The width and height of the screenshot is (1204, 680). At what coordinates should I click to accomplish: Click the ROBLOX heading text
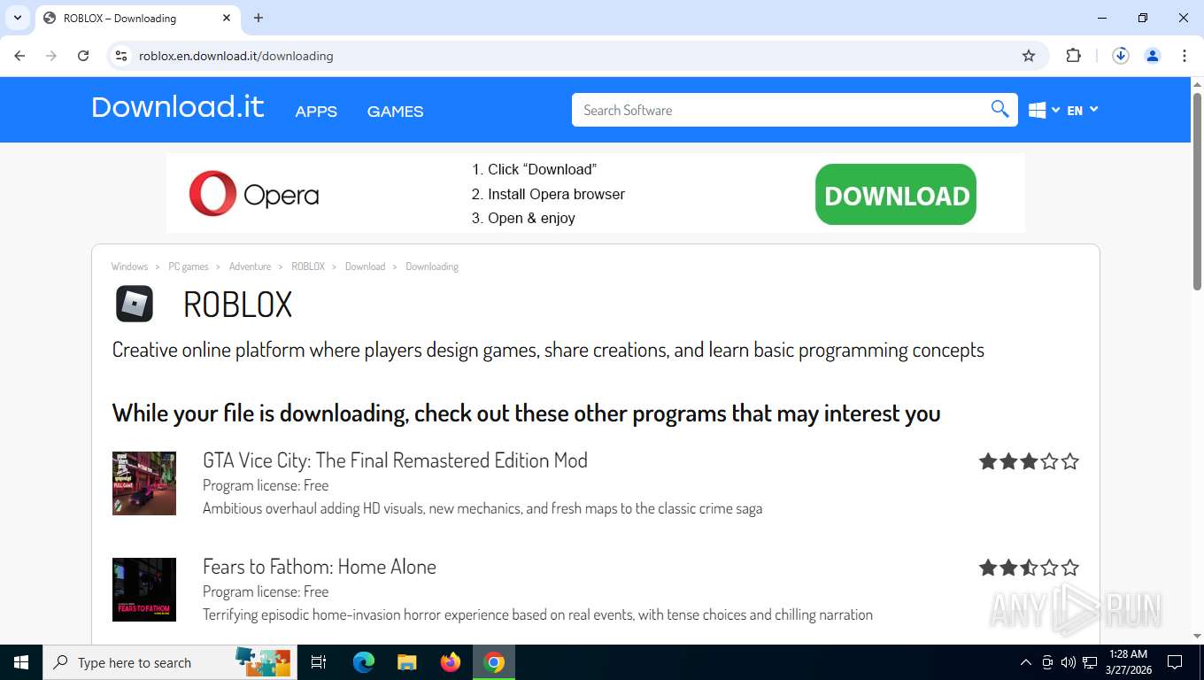pyautogui.click(x=237, y=305)
